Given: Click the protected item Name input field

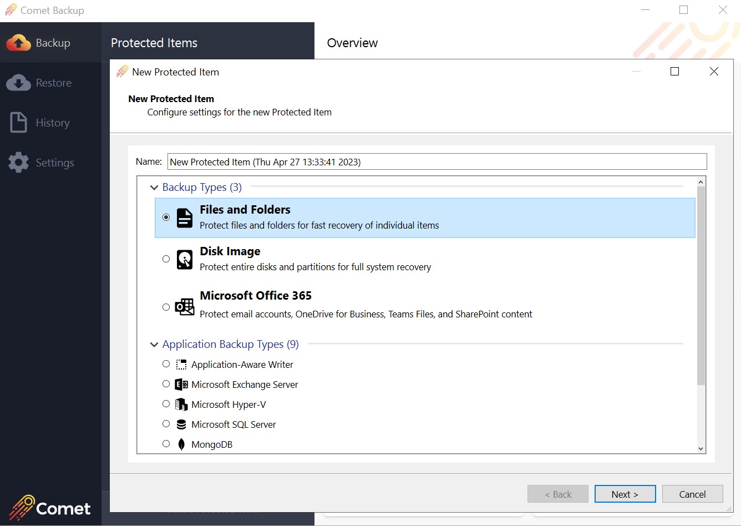Looking at the screenshot, I should [x=437, y=161].
